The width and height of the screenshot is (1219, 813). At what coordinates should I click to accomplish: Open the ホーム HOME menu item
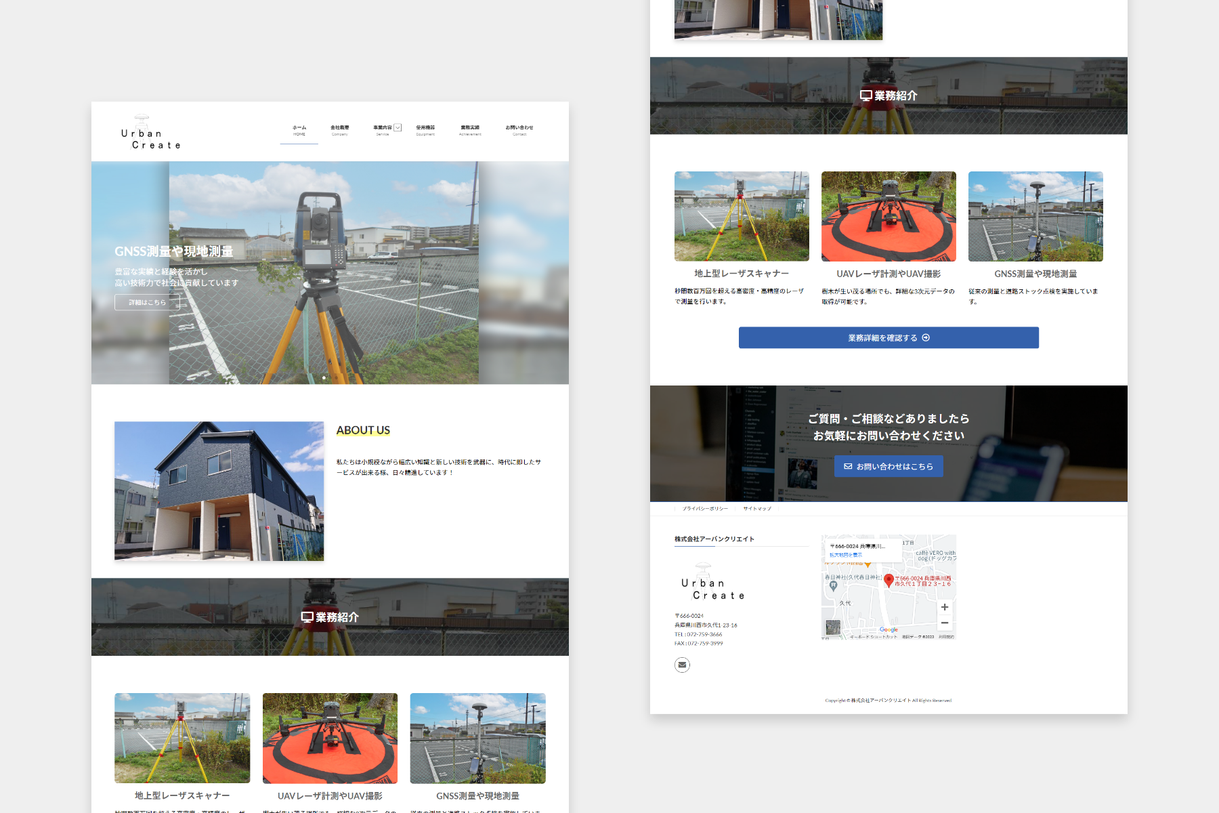299,130
